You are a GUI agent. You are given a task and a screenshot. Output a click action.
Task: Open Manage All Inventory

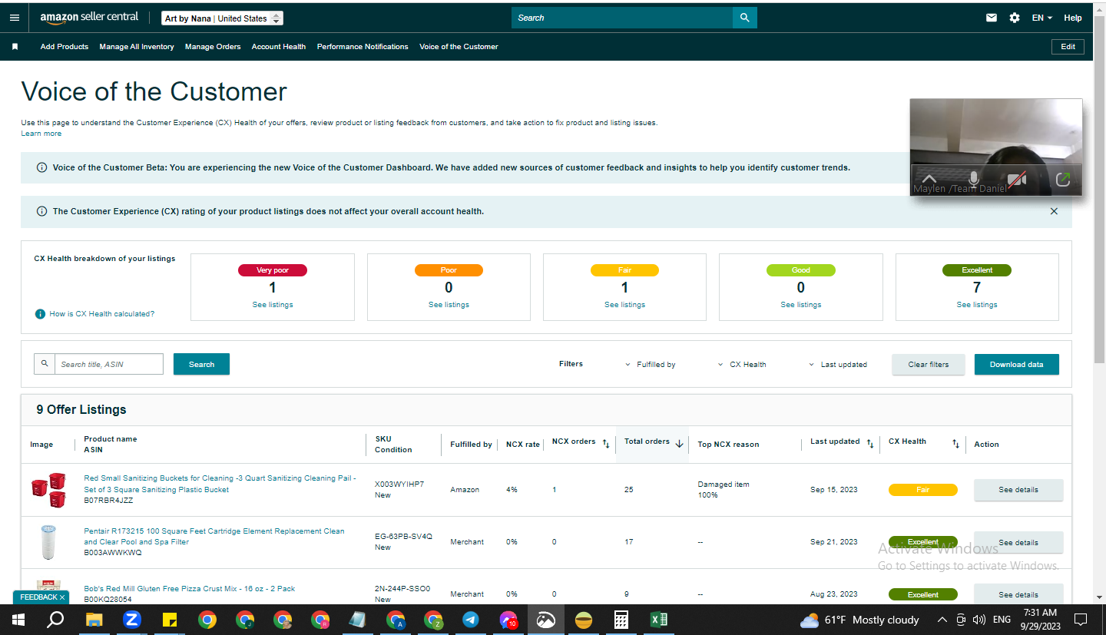point(137,47)
